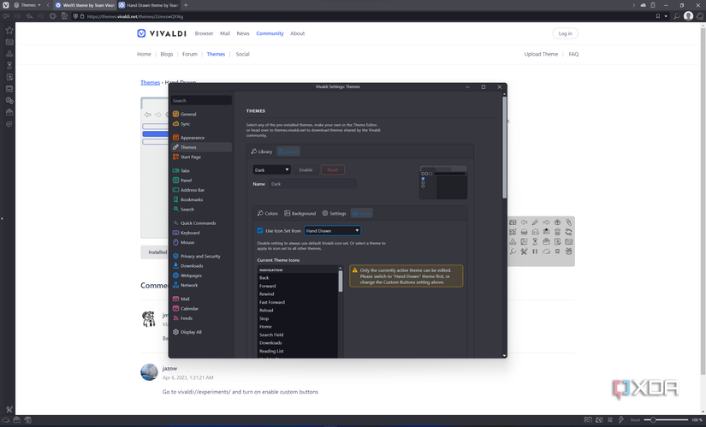
Task: Adjust the page zoom slider in status bar
Action: [x=667, y=420]
